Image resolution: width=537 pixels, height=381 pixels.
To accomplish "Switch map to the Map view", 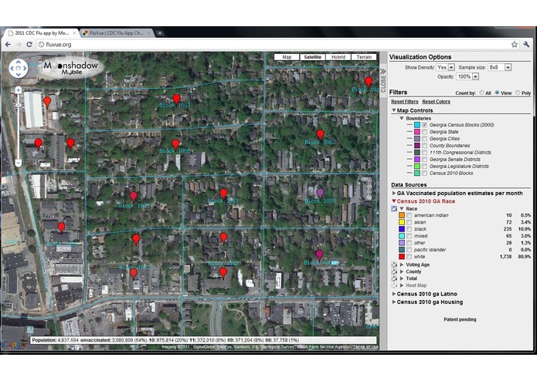I will point(287,57).
